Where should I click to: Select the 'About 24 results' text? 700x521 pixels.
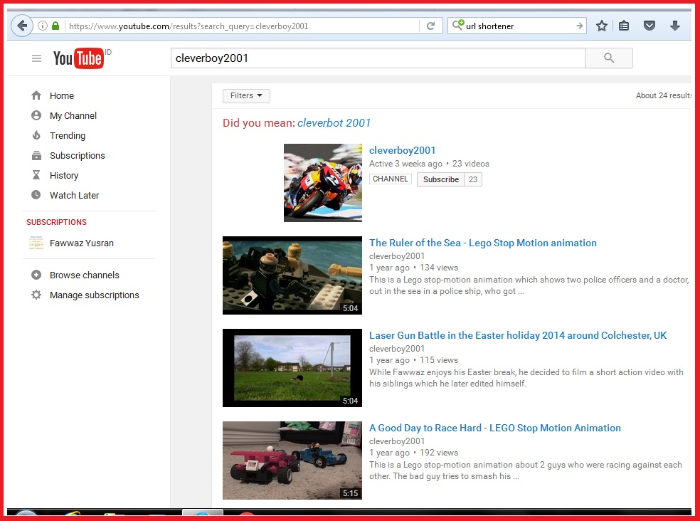(x=664, y=95)
